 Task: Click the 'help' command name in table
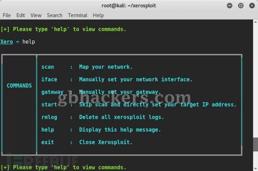tap(47, 130)
